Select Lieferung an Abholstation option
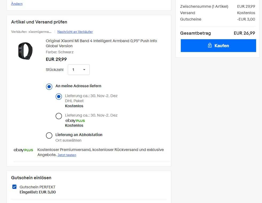 point(49,136)
